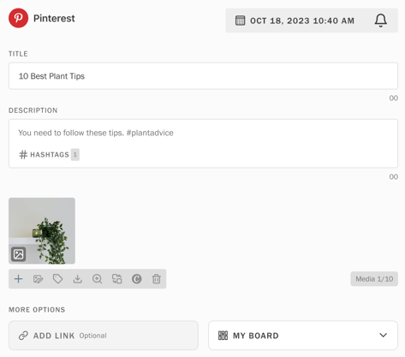This screenshot has height=357, width=405.
Task: Open the media gallery edit icon
Action: pyautogui.click(x=39, y=279)
